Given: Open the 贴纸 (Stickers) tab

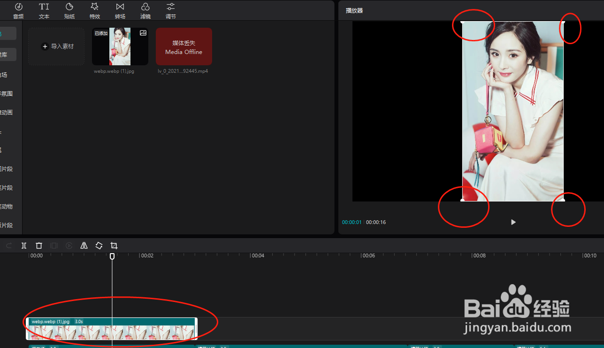Looking at the screenshot, I should click(x=69, y=11).
